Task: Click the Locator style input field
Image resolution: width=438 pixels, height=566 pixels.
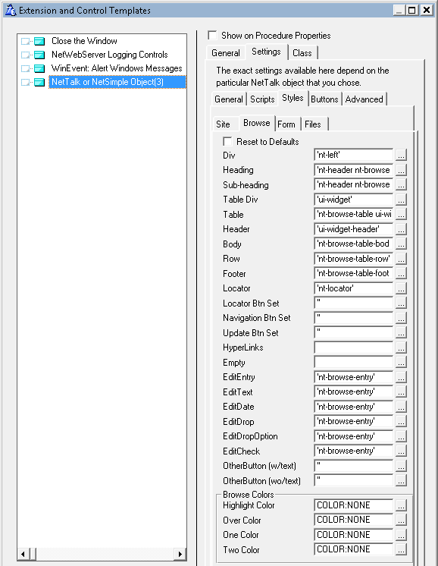Action: click(x=354, y=288)
